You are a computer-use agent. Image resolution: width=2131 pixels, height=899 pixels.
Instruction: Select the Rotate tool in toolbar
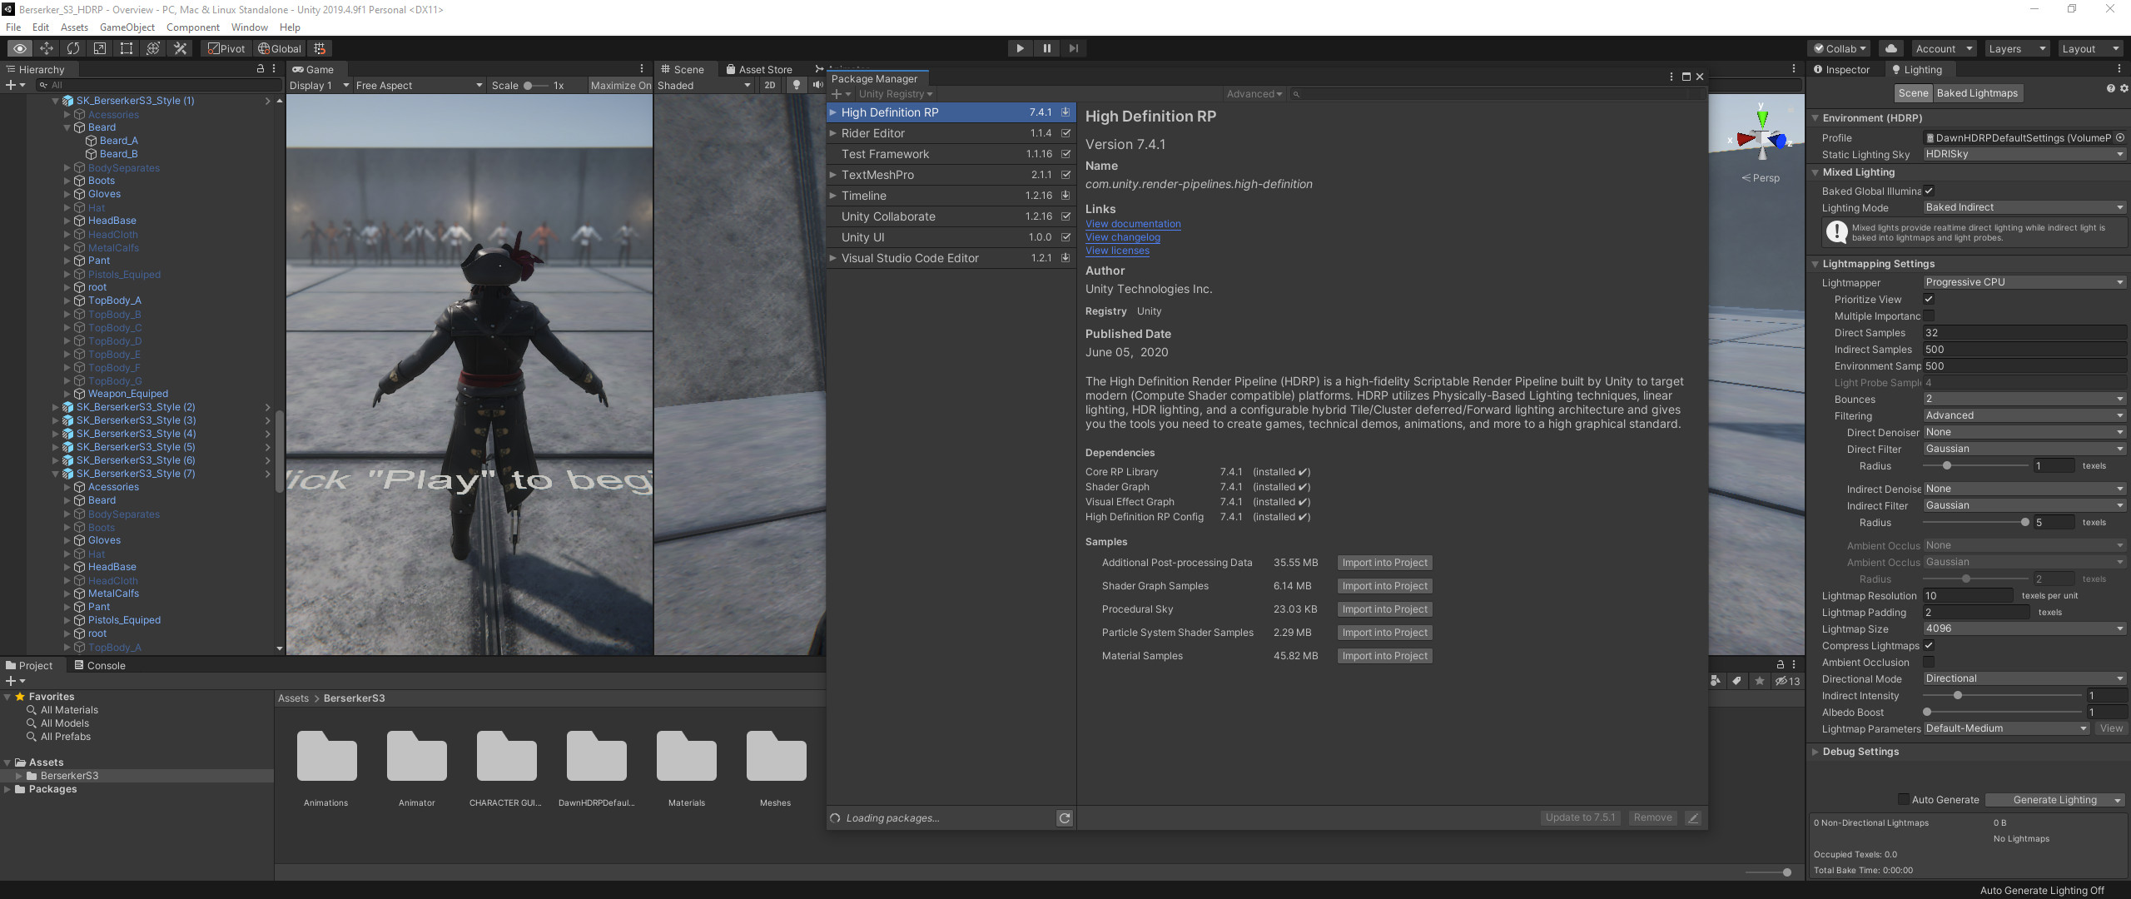[73, 48]
